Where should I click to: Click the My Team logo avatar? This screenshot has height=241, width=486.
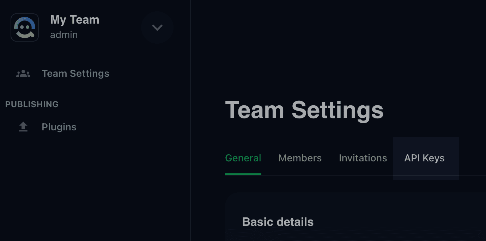coord(25,27)
